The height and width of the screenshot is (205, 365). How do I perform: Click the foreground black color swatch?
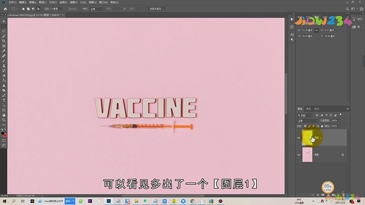tap(3, 133)
